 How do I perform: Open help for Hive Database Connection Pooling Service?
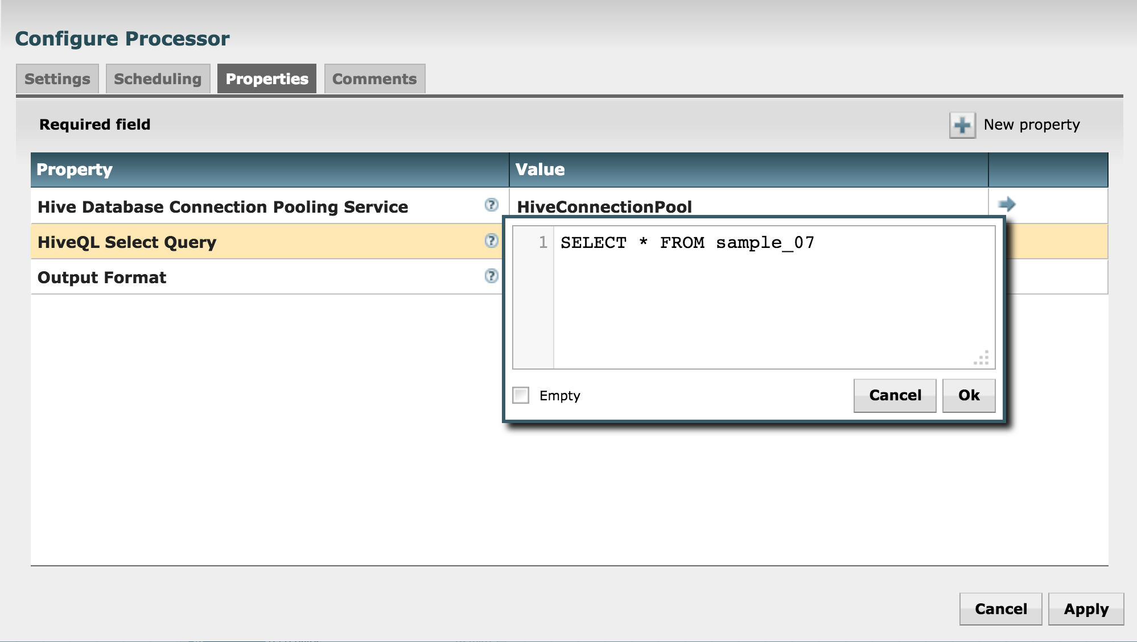[x=491, y=206]
